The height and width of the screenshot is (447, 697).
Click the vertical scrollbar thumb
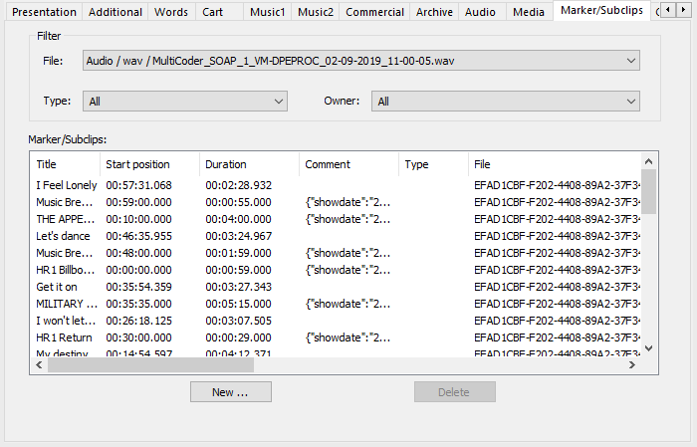tap(648, 191)
